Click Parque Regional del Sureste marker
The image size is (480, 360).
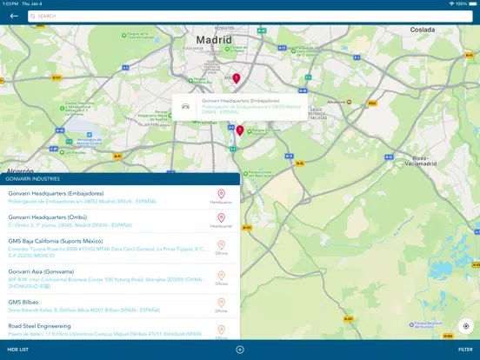pos(411,325)
